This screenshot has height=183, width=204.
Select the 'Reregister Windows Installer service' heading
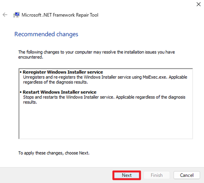click(x=63, y=72)
